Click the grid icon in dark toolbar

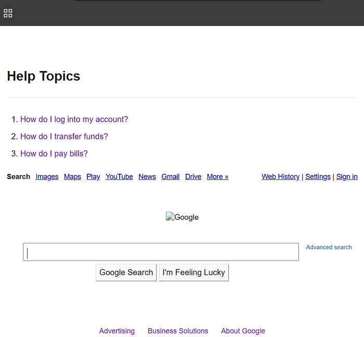tap(8, 13)
